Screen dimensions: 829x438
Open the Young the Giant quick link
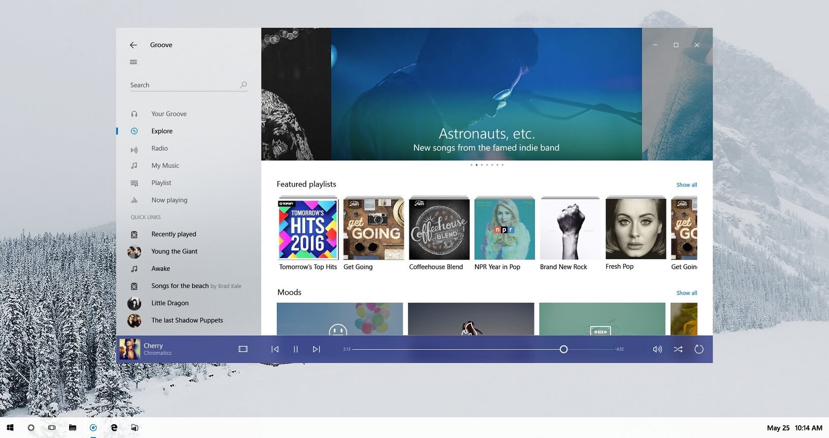pyautogui.click(x=174, y=251)
